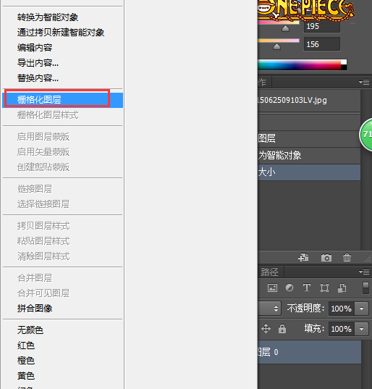Choose the 替换内容... menu option
Screen dimensions: 372x389
pos(38,78)
